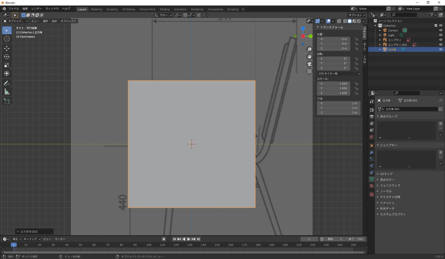The image size is (445, 259).
Task: Click the zoom view magnifier icon
Action: [309, 49]
